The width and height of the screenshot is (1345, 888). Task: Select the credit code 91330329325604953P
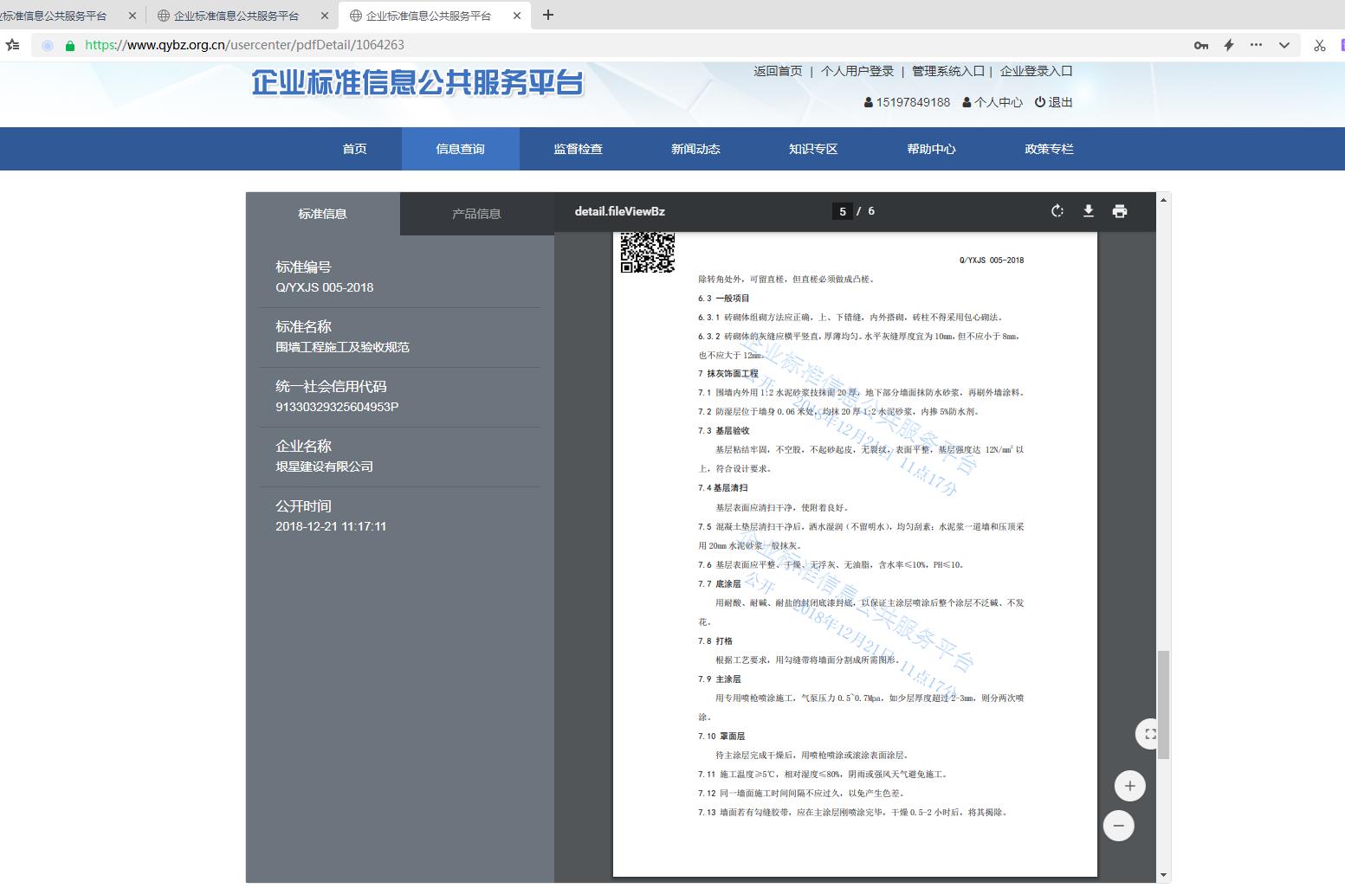tap(337, 407)
